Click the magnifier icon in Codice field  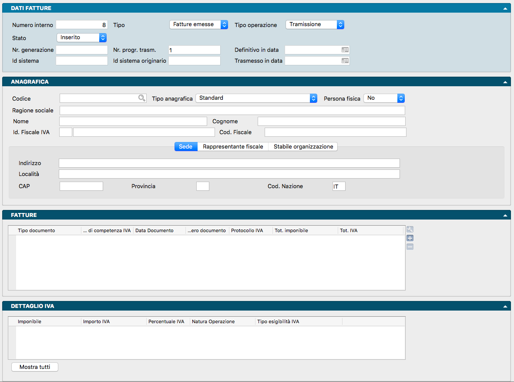[x=142, y=98]
